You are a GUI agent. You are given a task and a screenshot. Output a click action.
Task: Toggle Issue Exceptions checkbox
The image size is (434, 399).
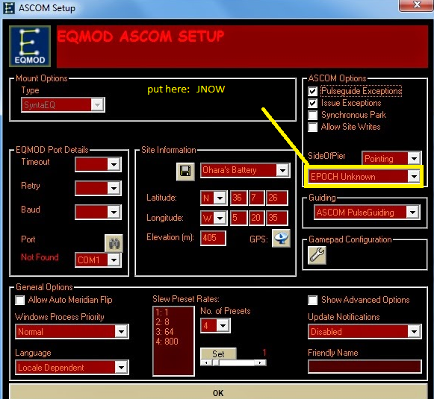coord(313,103)
